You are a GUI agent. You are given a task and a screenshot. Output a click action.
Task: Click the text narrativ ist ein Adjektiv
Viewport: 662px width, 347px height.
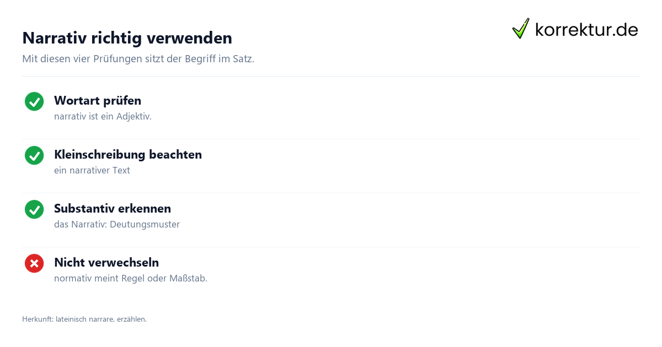tap(103, 116)
